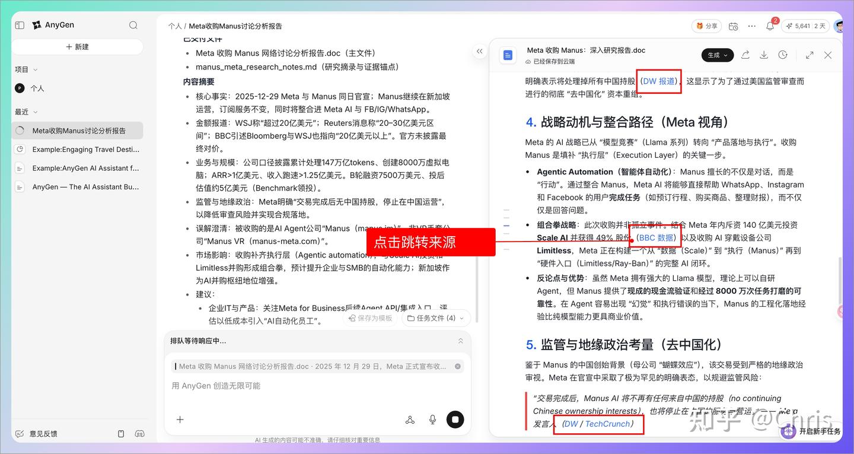Click the 5,641 credits badge
This screenshot has width=854, height=454.
pos(805,26)
